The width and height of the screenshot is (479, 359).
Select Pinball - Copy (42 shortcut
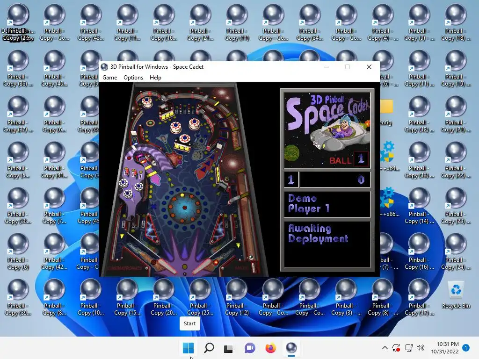pos(54,251)
